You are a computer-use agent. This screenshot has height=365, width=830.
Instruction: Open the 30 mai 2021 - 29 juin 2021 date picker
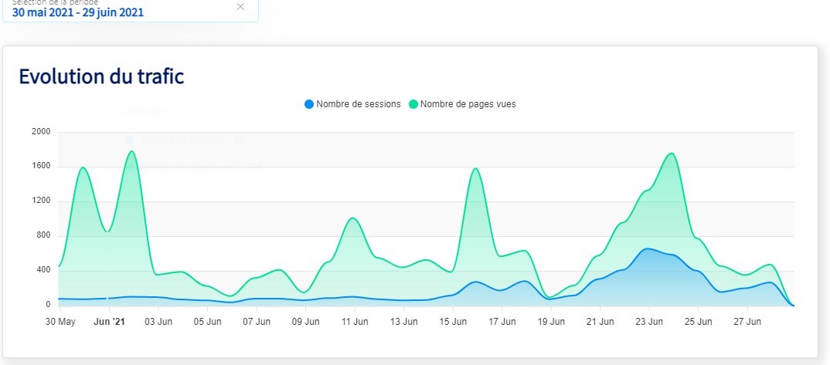(x=77, y=12)
